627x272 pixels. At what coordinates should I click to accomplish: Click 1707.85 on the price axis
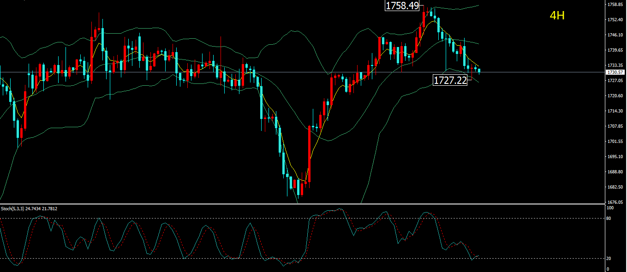(x=616, y=126)
